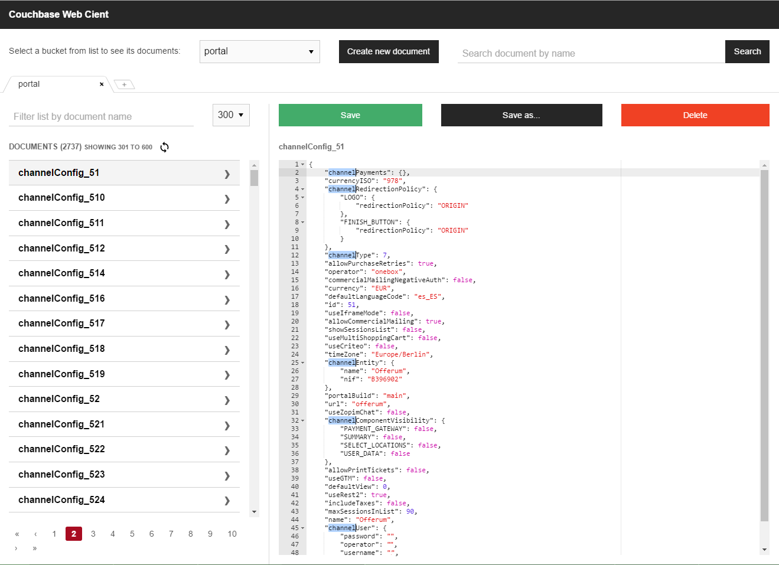This screenshot has height=565, width=779.
Task: Select page 3 in pagination
Action: click(x=93, y=534)
